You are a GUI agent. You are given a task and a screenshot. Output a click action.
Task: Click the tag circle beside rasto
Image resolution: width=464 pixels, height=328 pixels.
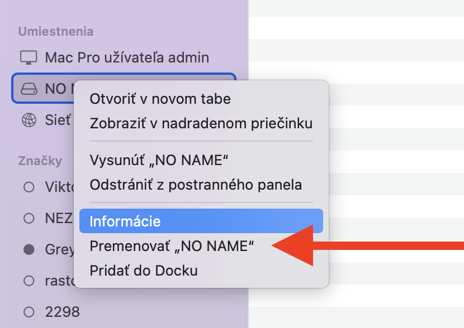point(29,281)
